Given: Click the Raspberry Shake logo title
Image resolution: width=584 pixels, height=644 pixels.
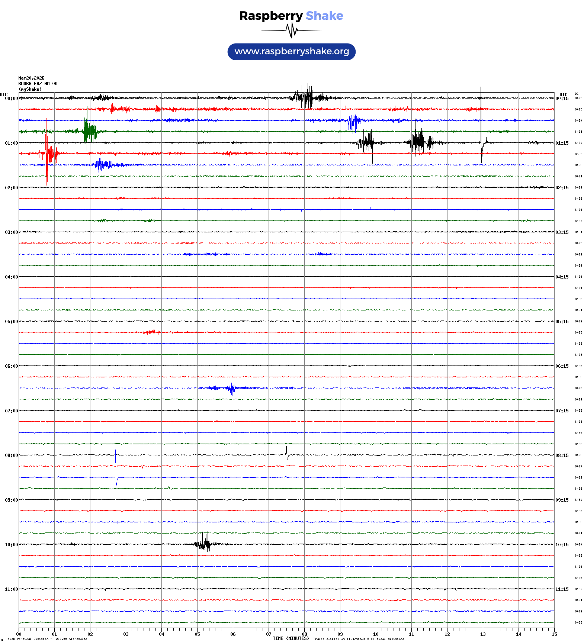Looking at the screenshot, I should pyautogui.click(x=291, y=16).
